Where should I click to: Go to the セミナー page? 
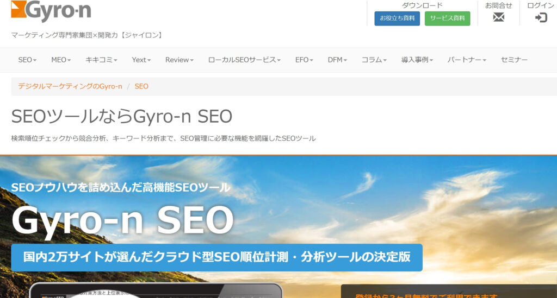tap(514, 60)
